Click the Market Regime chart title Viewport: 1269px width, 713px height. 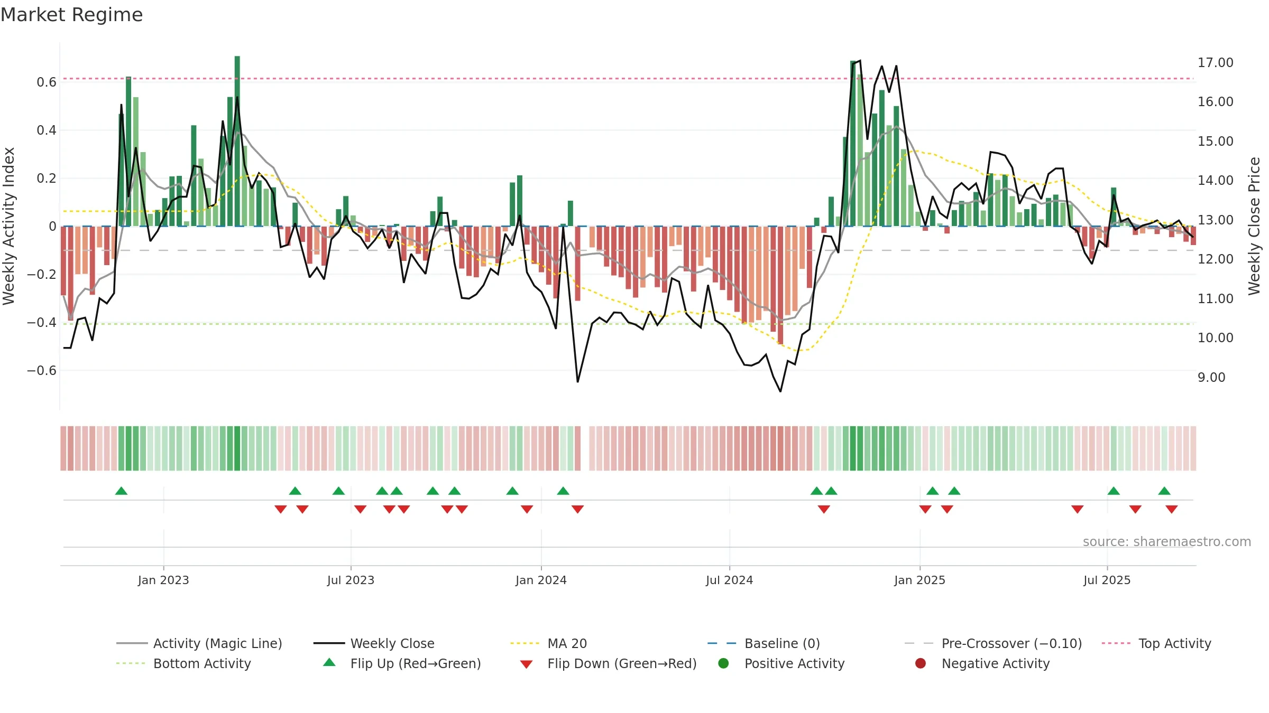click(71, 15)
